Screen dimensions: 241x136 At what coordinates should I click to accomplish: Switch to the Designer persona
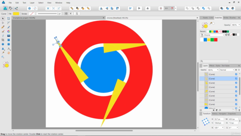(x=5, y=8)
